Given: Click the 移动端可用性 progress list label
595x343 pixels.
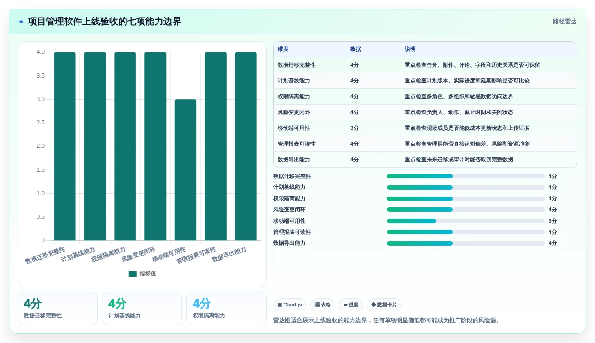Looking at the screenshot, I should (289, 221).
